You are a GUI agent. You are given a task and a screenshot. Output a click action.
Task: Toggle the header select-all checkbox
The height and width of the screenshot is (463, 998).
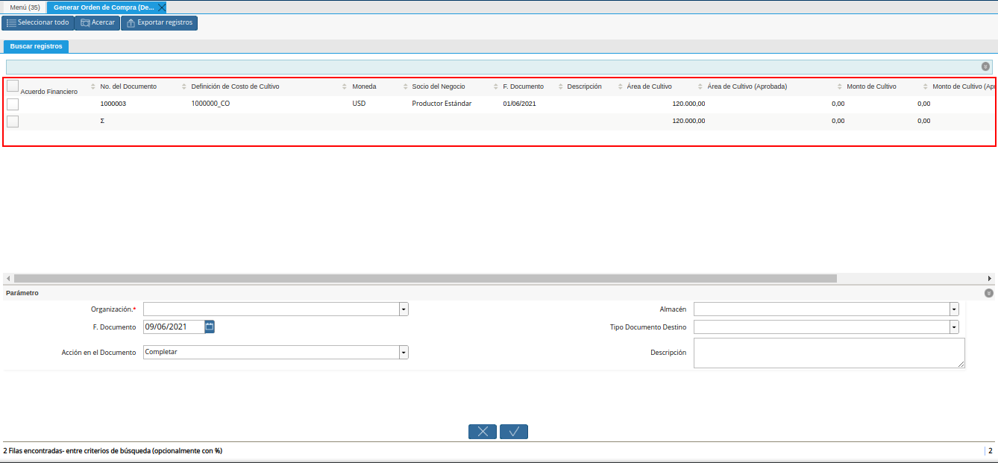[13, 86]
